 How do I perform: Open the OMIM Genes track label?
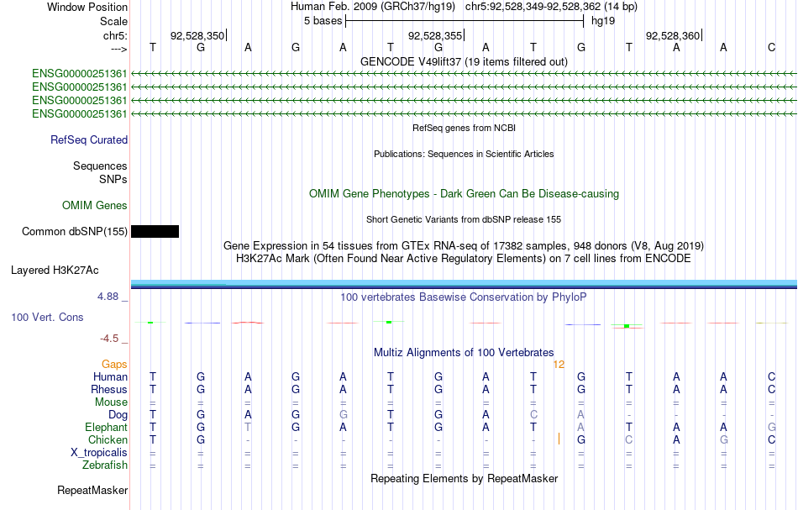95,206
